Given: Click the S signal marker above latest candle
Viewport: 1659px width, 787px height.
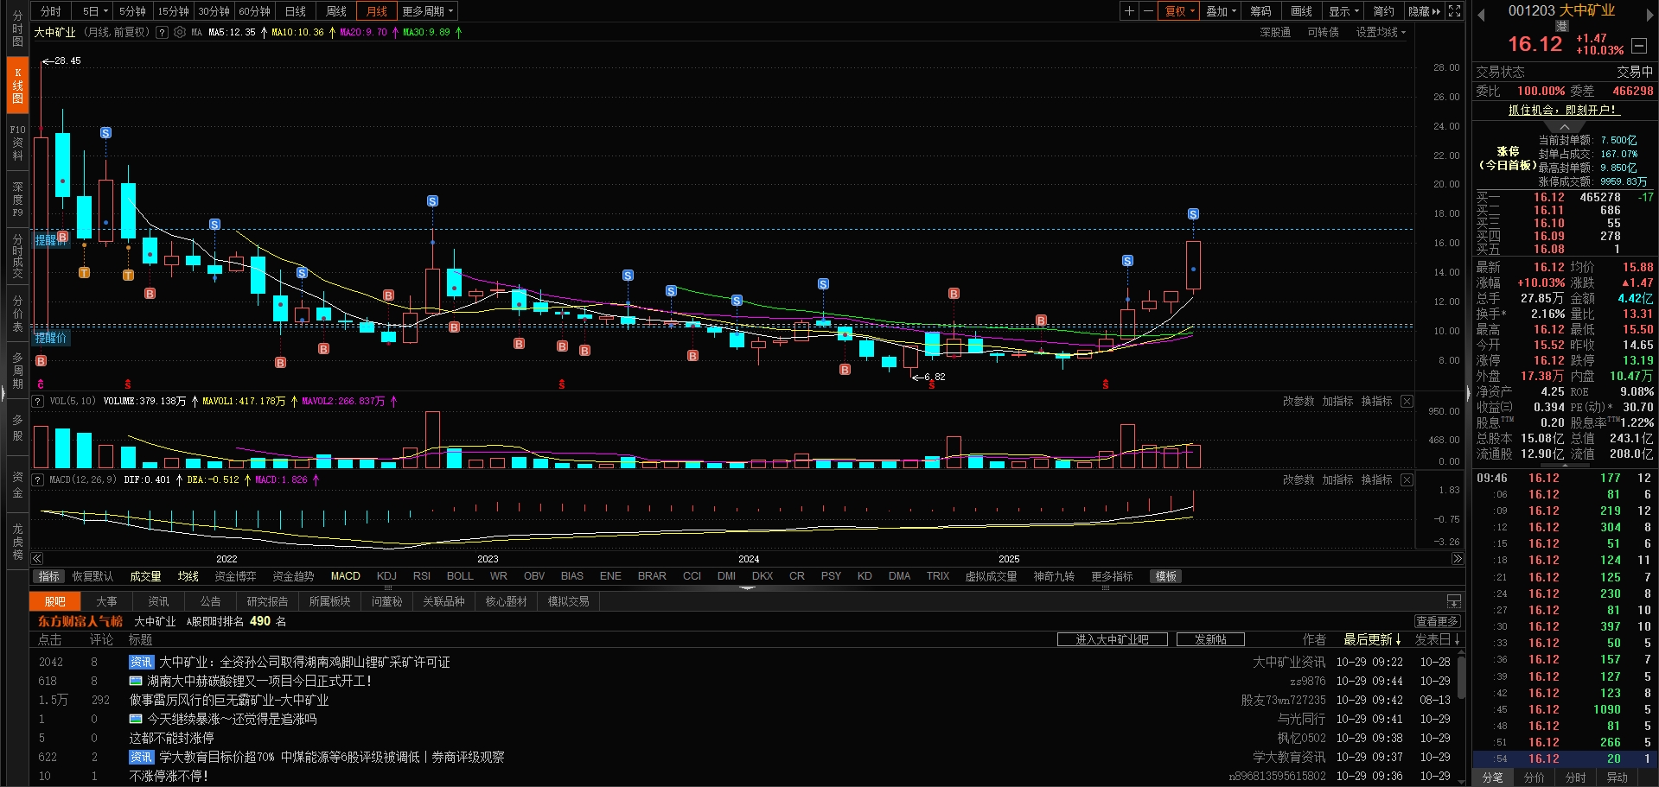Looking at the screenshot, I should coord(1193,214).
